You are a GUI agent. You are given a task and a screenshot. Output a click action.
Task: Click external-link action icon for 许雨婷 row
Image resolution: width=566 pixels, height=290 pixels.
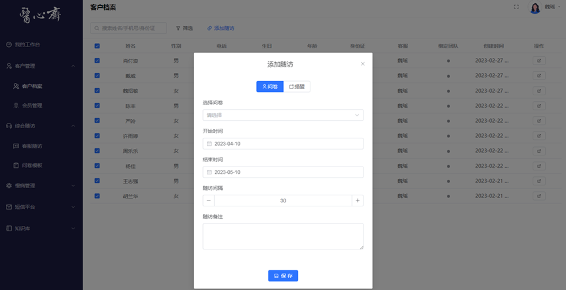point(539,136)
